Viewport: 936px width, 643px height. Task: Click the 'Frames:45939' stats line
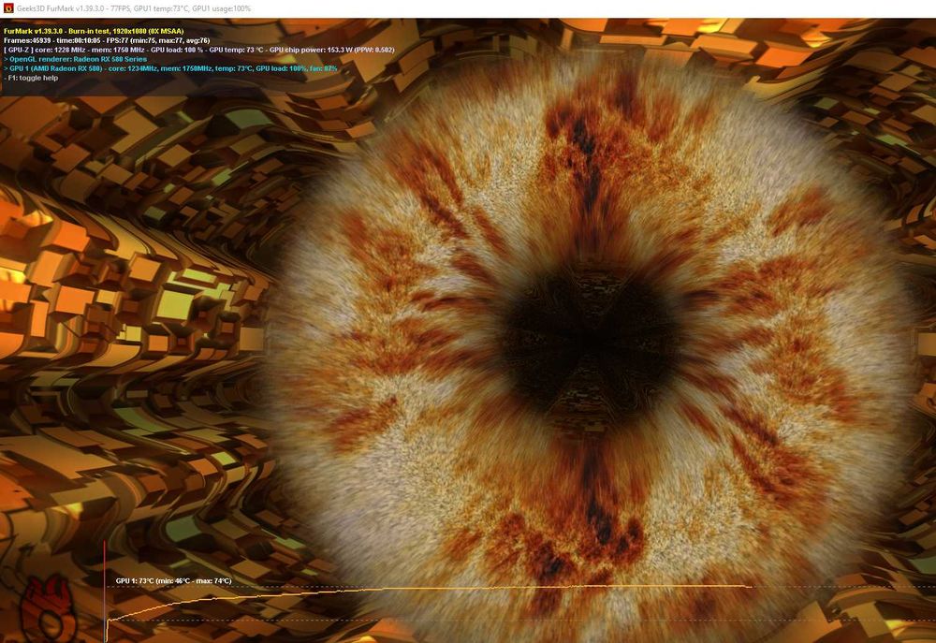pos(107,40)
